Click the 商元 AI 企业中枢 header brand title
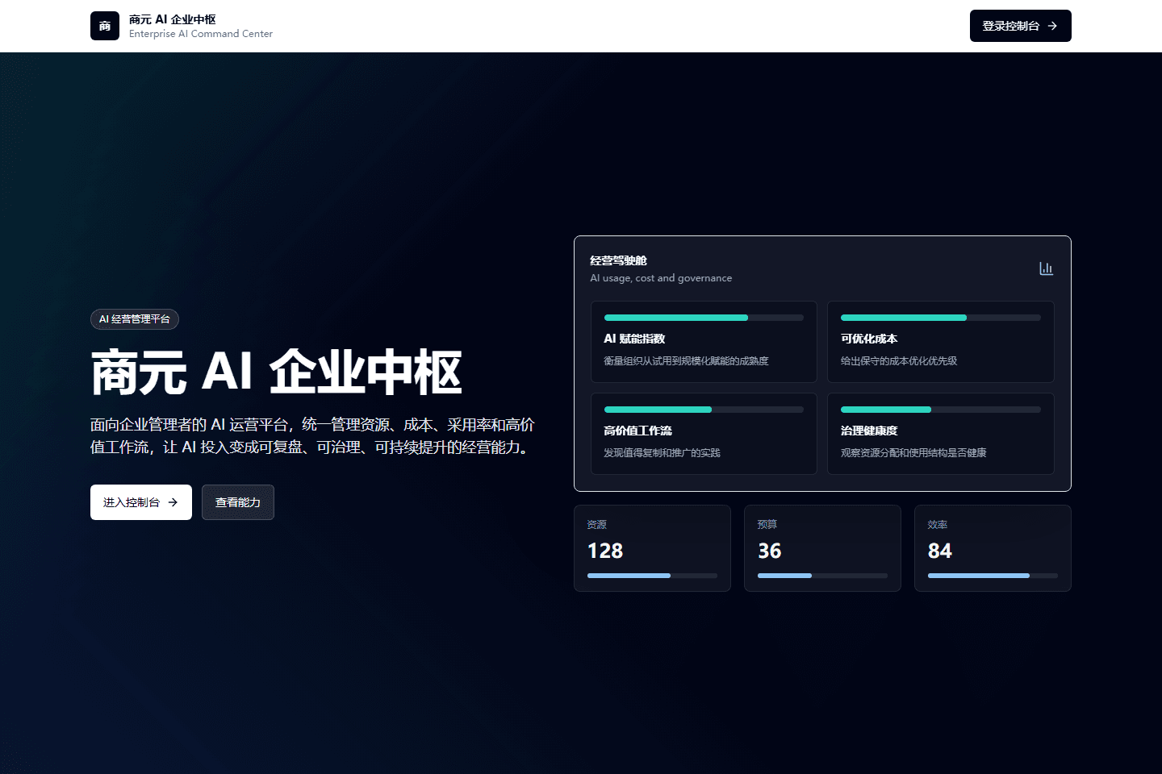Screen dimensions: 1162x774 (173, 19)
